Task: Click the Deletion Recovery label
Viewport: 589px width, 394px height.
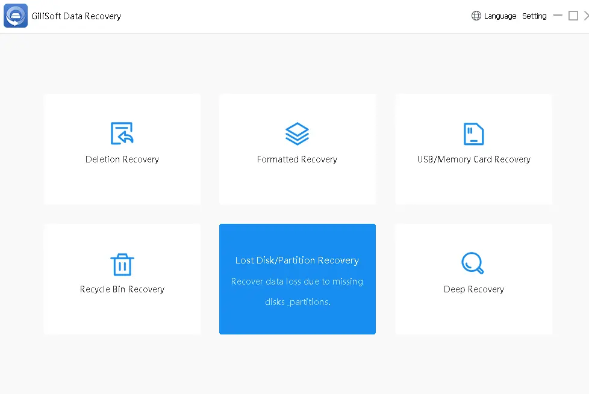Action: click(x=122, y=159)
